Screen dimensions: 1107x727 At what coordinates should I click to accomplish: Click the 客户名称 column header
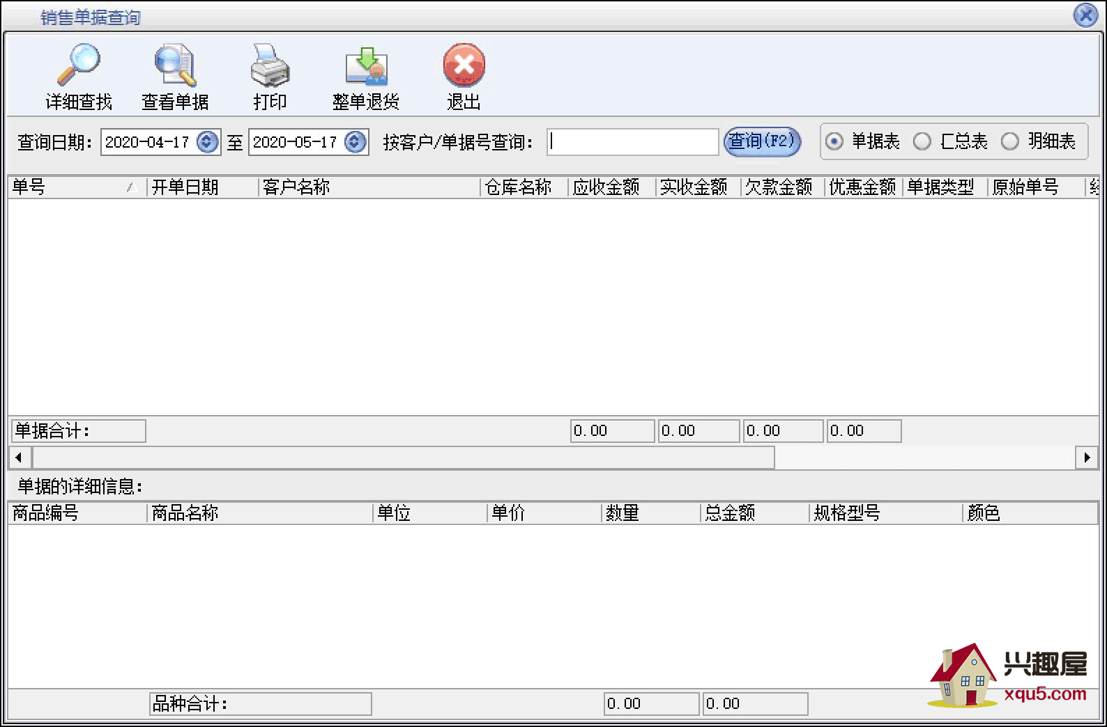[x=368, y=187]
